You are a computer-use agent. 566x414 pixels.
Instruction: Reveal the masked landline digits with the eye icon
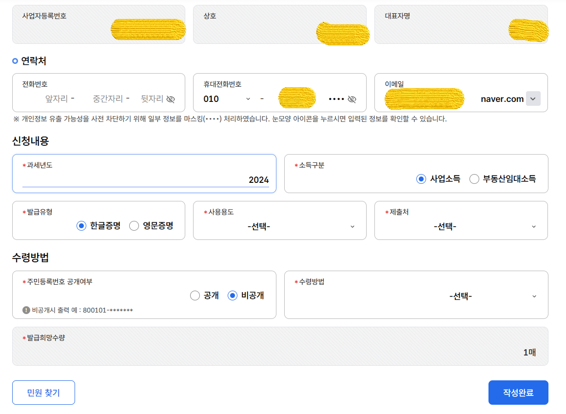(171, 99)
